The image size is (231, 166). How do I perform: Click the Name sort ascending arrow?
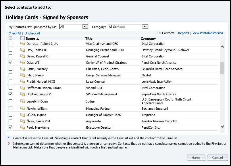pyautogui.click(x=38, y=38)
